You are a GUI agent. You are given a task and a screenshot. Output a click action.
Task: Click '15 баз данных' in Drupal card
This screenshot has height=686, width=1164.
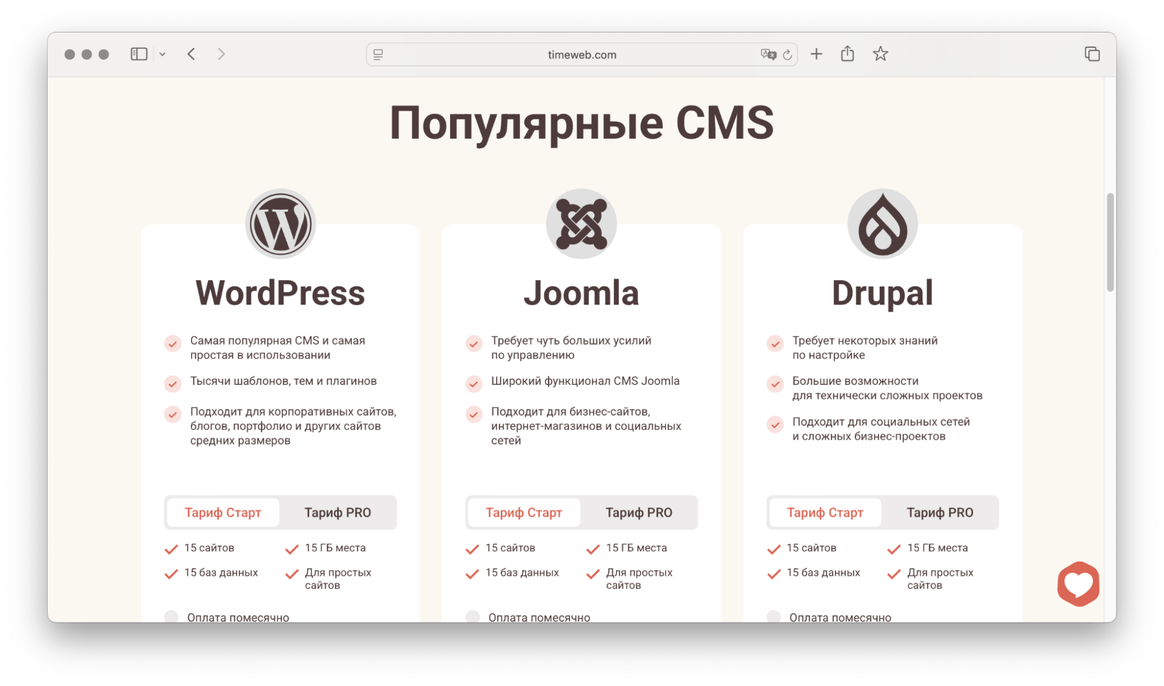coord(823,572)
